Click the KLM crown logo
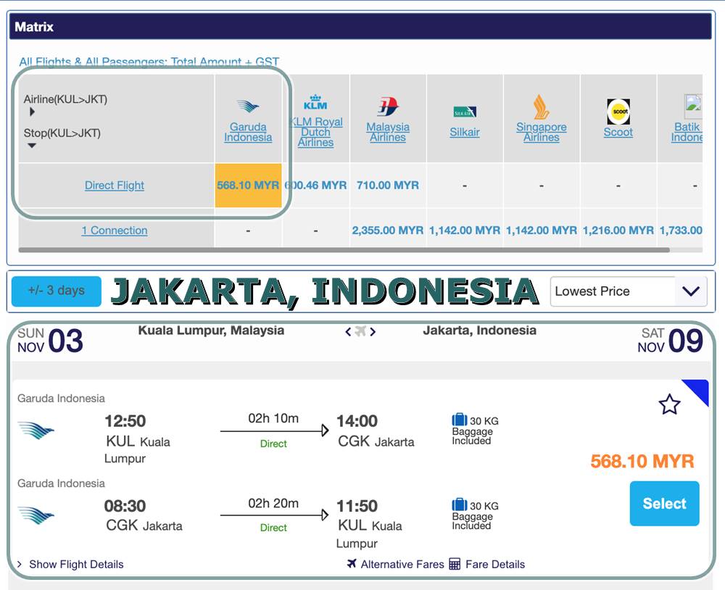 315,101
